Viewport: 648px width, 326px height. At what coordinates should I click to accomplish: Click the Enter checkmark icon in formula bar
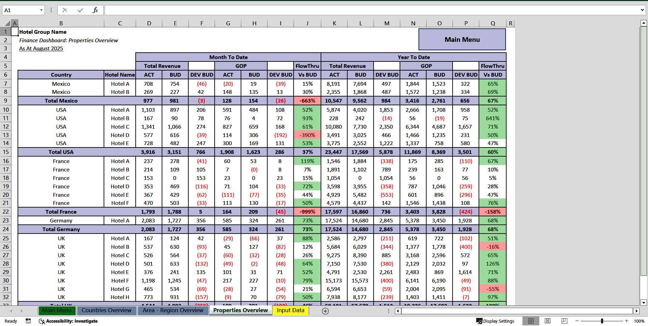[x=80, y=10]
